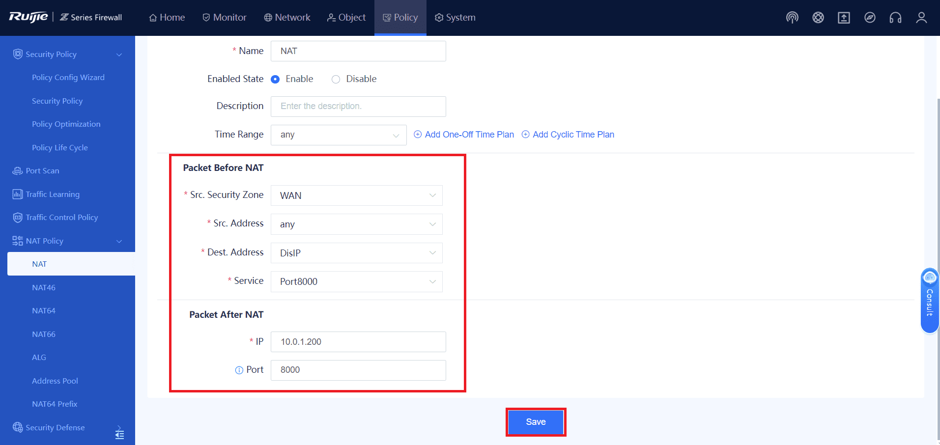This screenshot has height=445, width=940.
Task: Open the Consult chat widget
Action: [x=930, y=301]
